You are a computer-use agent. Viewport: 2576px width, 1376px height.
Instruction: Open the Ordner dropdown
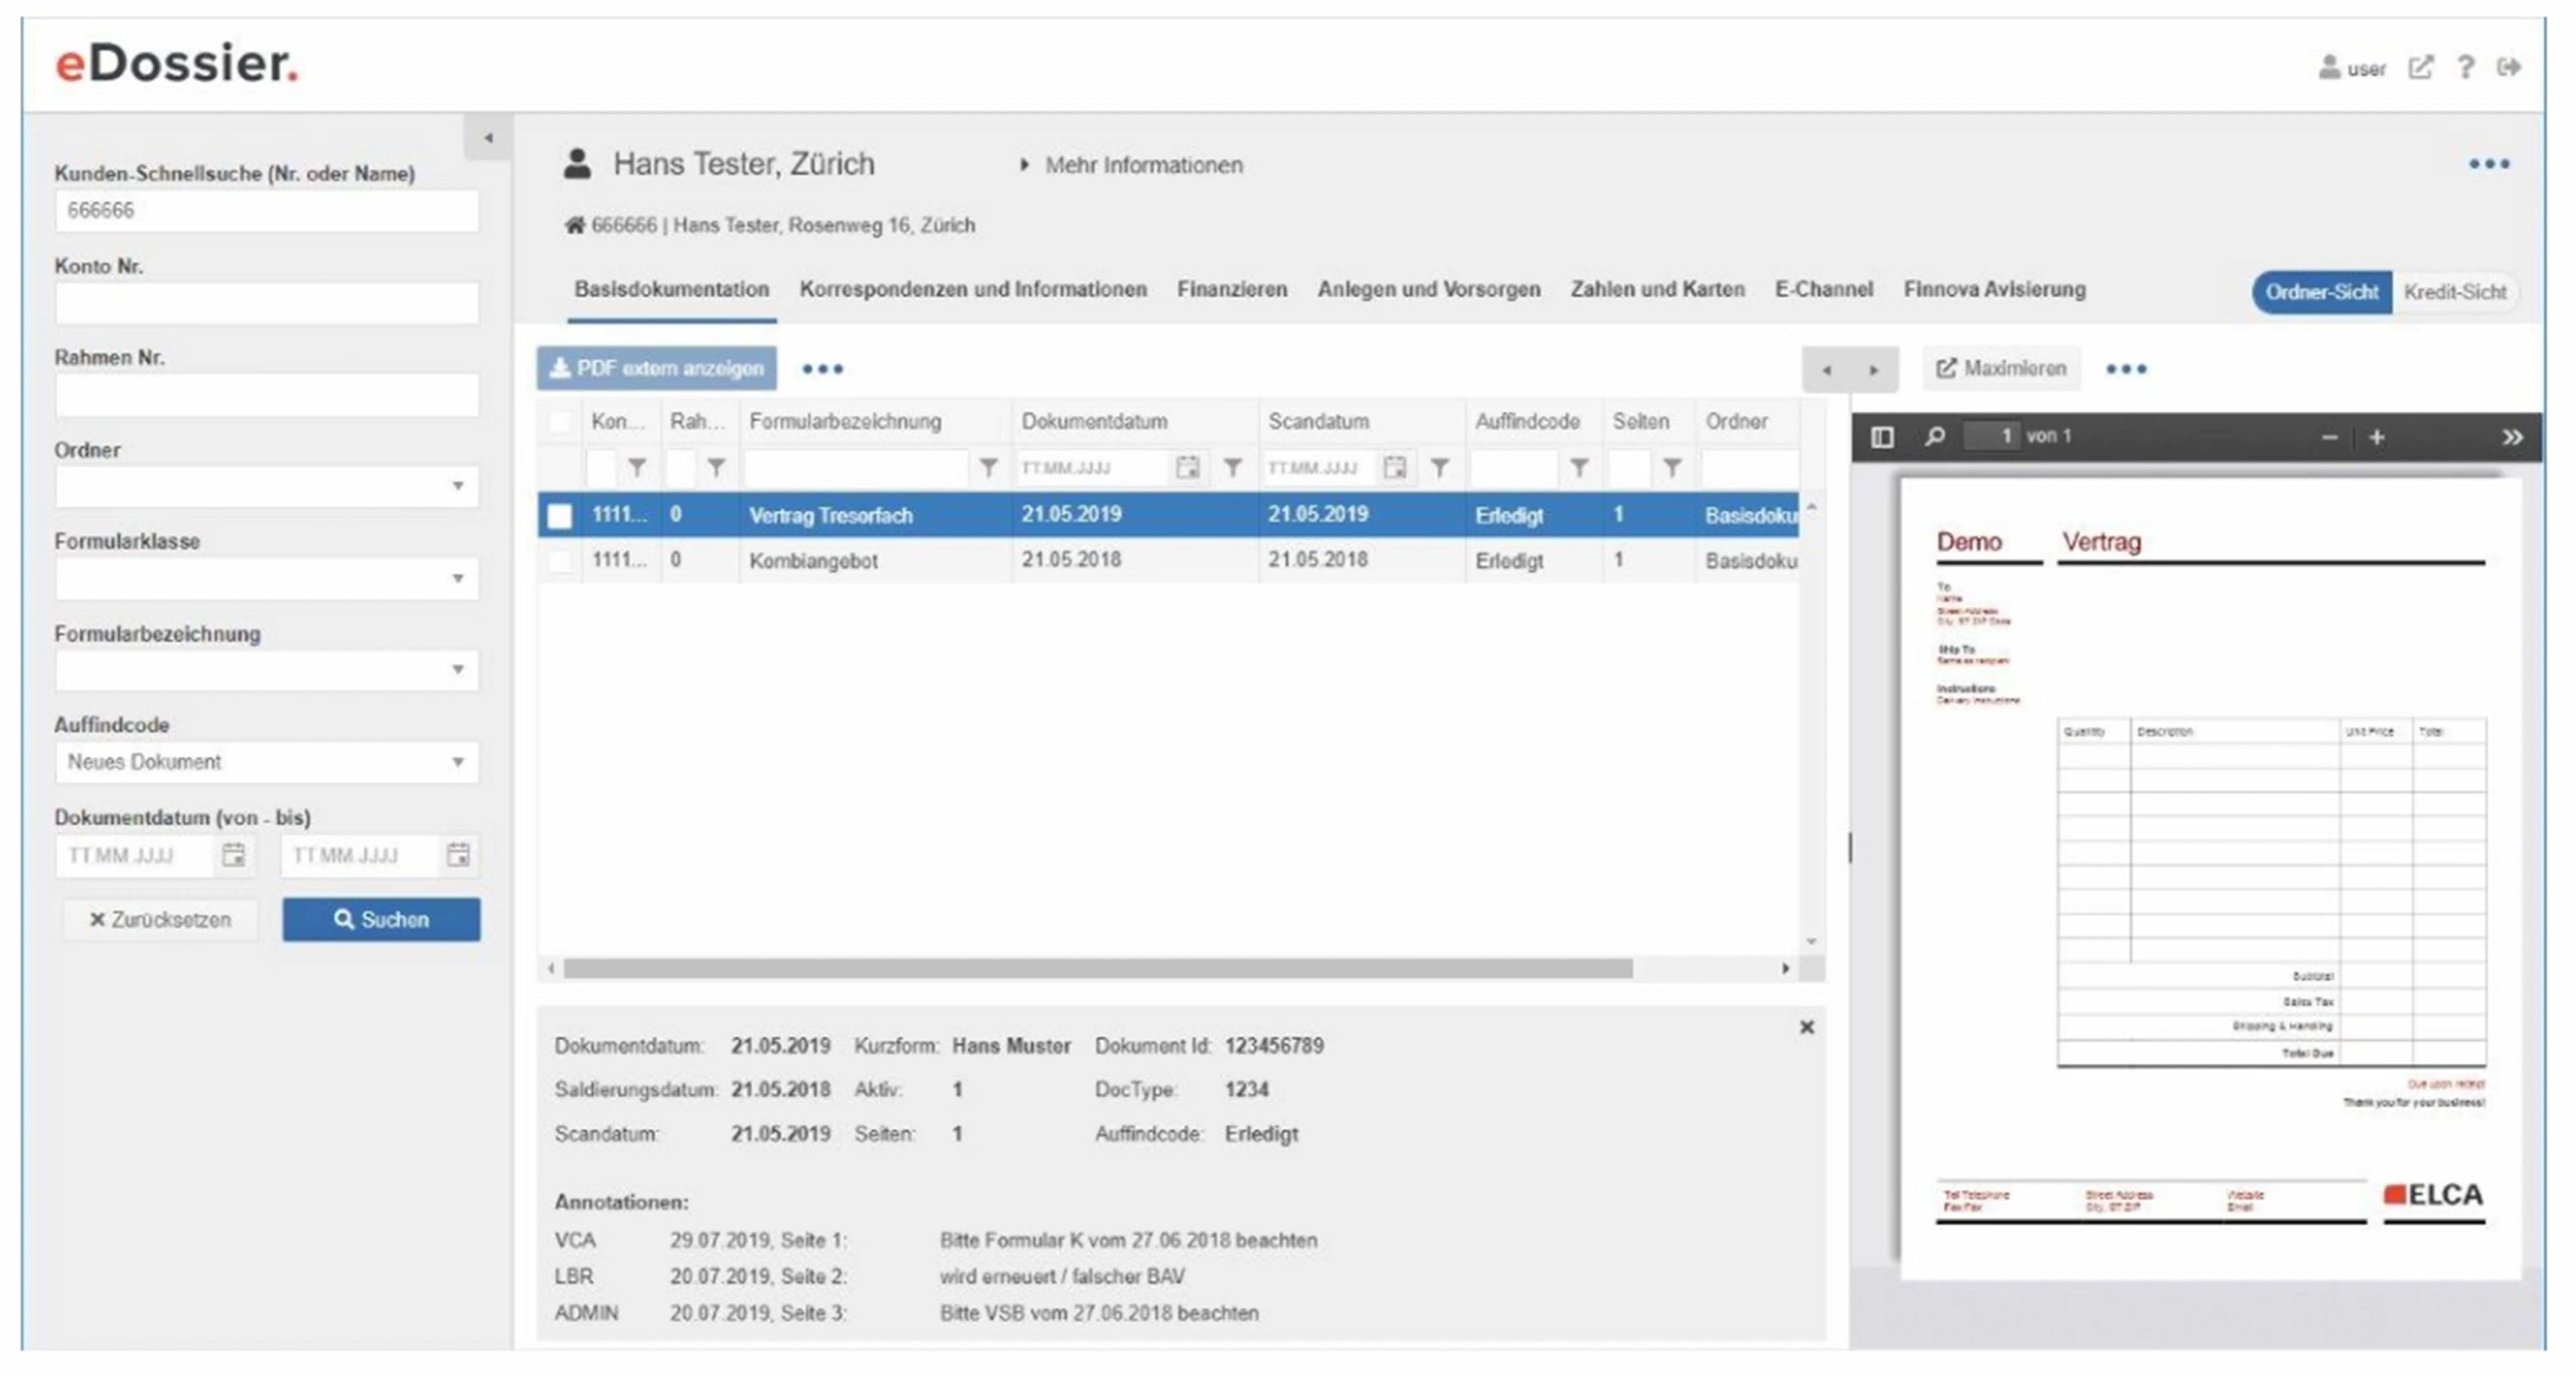(x=266, y=486)
